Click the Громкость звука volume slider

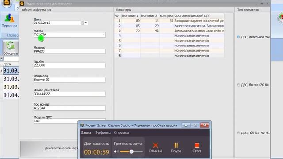point(131,151)
